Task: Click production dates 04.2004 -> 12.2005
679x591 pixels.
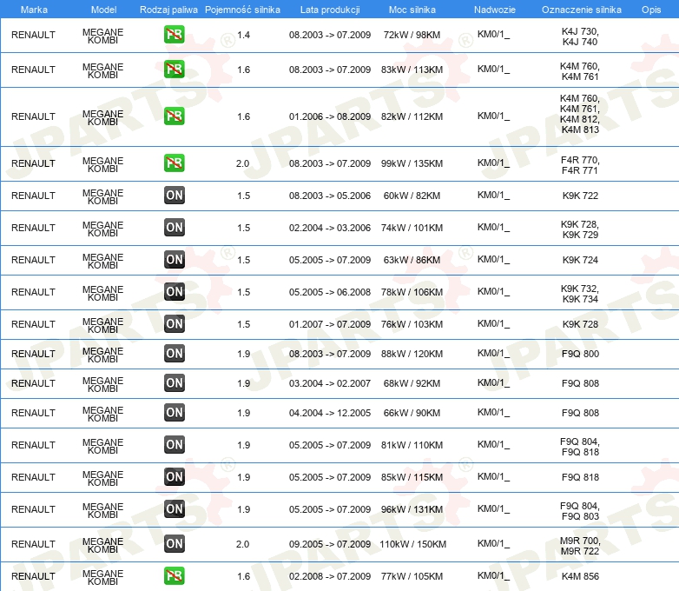Action: pos(330,413)
